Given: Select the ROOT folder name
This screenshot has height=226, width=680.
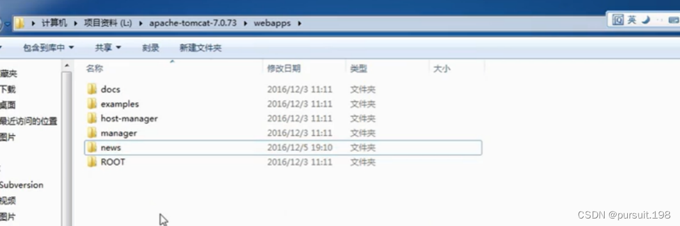Looking at the screenshot, I should pyautogui.click(x=113, y=162).
